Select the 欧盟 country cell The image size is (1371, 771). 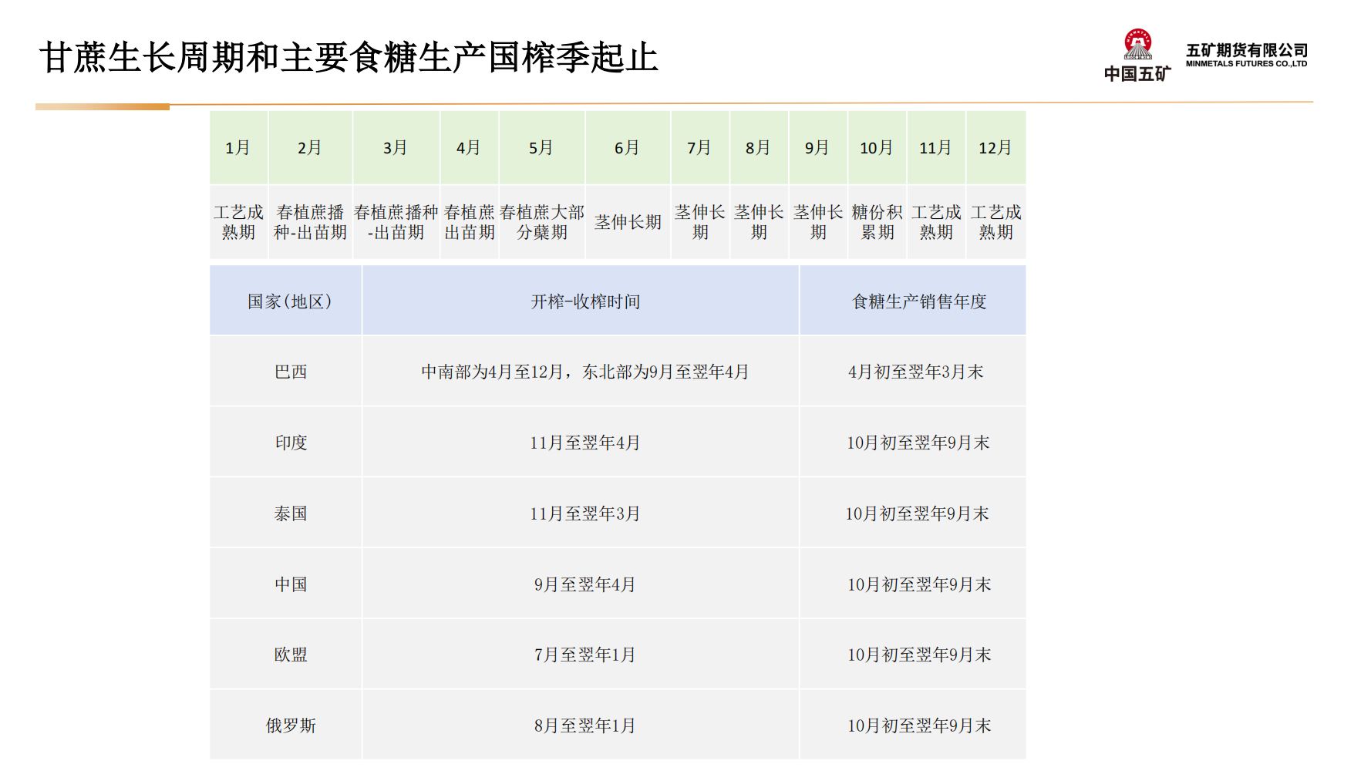[x=291, y=655]
